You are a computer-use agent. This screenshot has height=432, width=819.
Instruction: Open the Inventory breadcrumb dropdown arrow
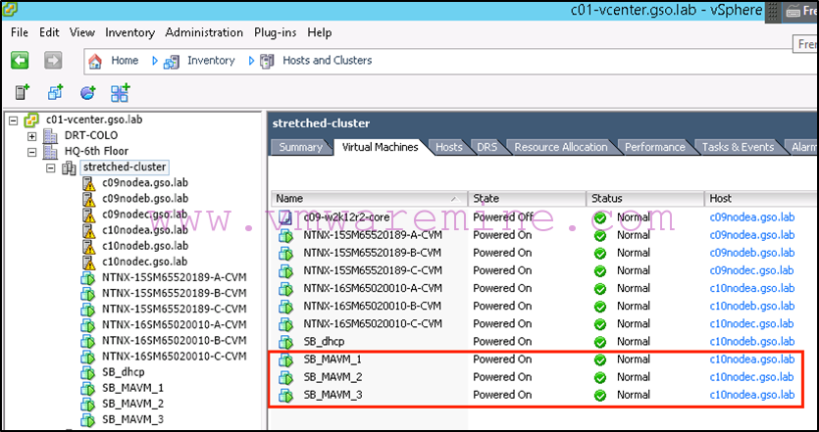(x=251, y=61)
